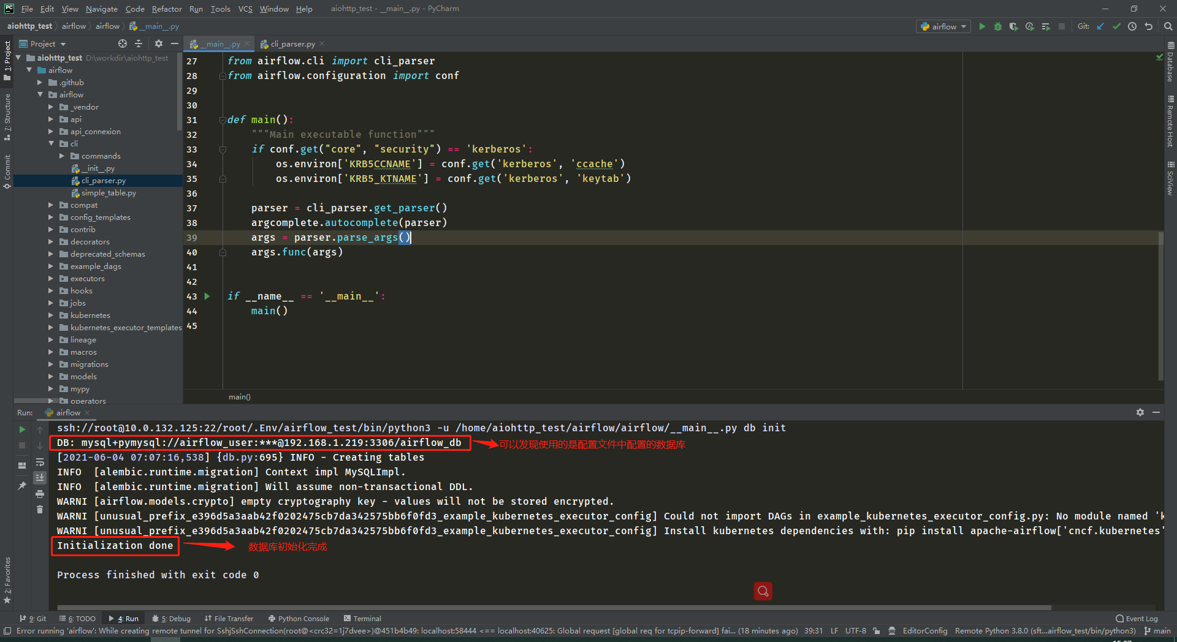Screen dimensions: 1177x642
Task: Switch to cli_parser.py editor tab
Action: point(292,43)
